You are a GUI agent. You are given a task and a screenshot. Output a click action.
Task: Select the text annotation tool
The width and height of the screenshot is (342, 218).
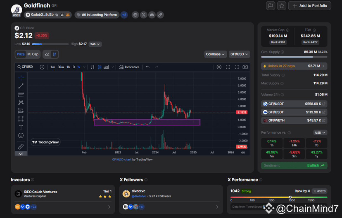(21, 127)
